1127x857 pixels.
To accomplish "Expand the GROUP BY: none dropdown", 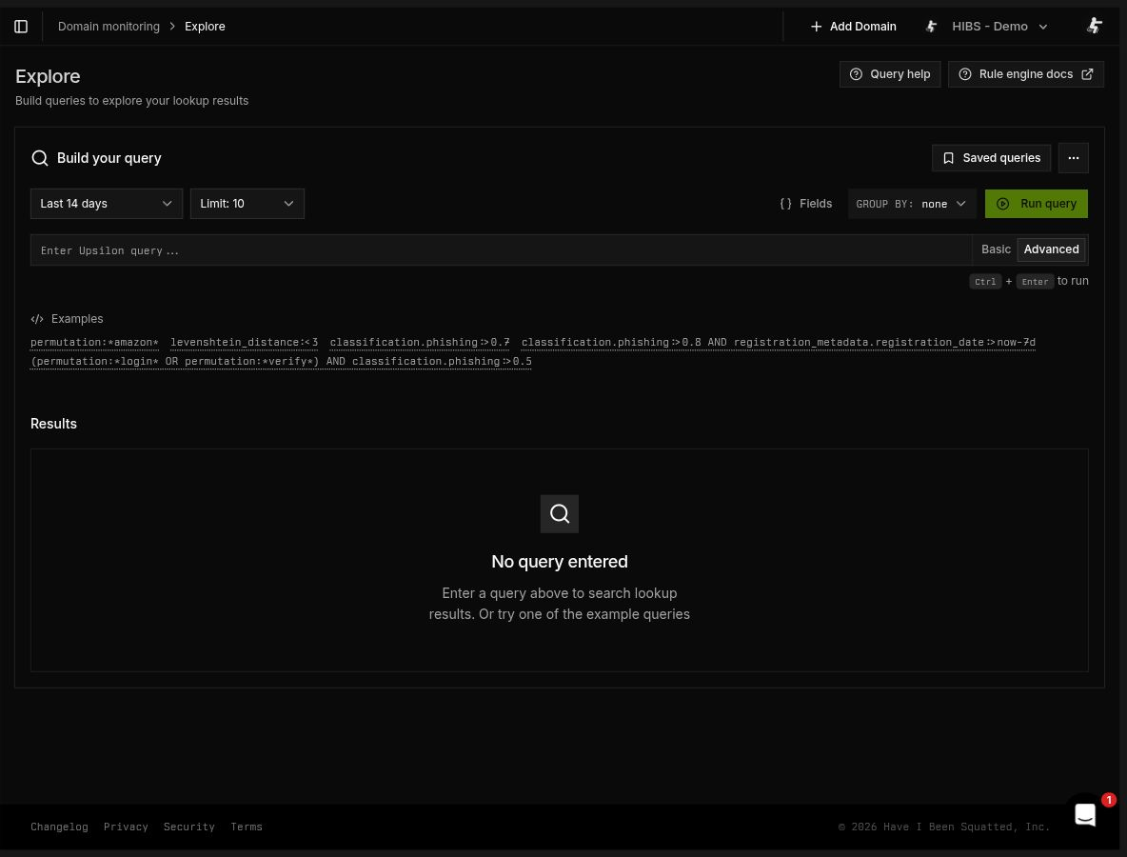I will [911, 204].
